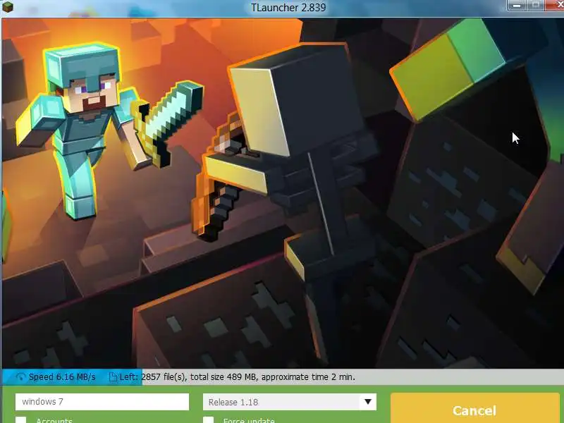
Task: Open the Release 1.18 version dropdown
Action: pos(290,402)
